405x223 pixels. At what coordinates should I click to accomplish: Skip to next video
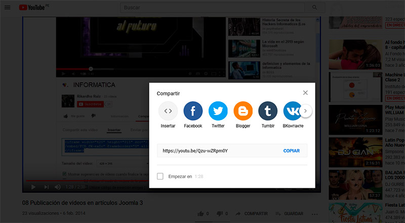pyautogui.click(x=47, y=187)
